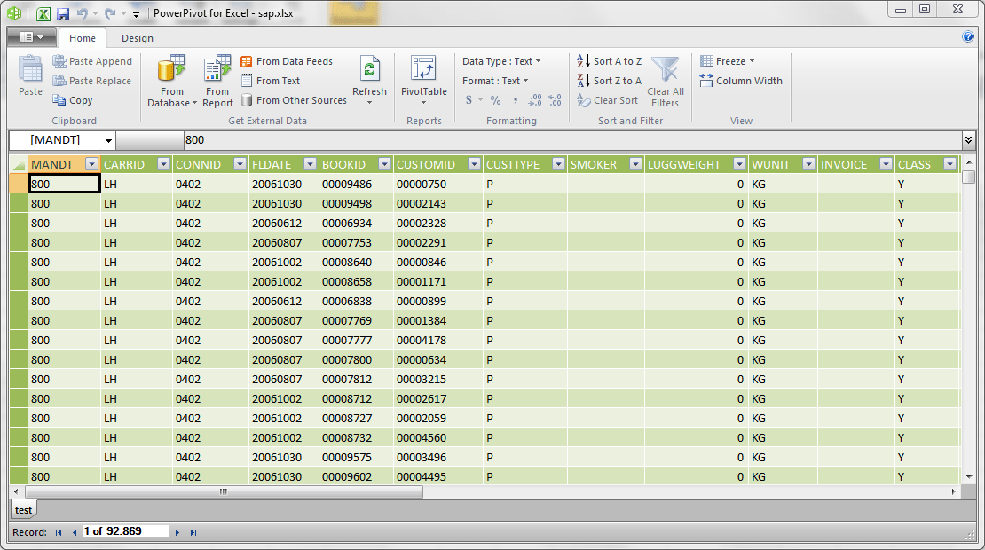Refresh the table data
This screenshot has height=550, width=985.
[x=369, y=80]
